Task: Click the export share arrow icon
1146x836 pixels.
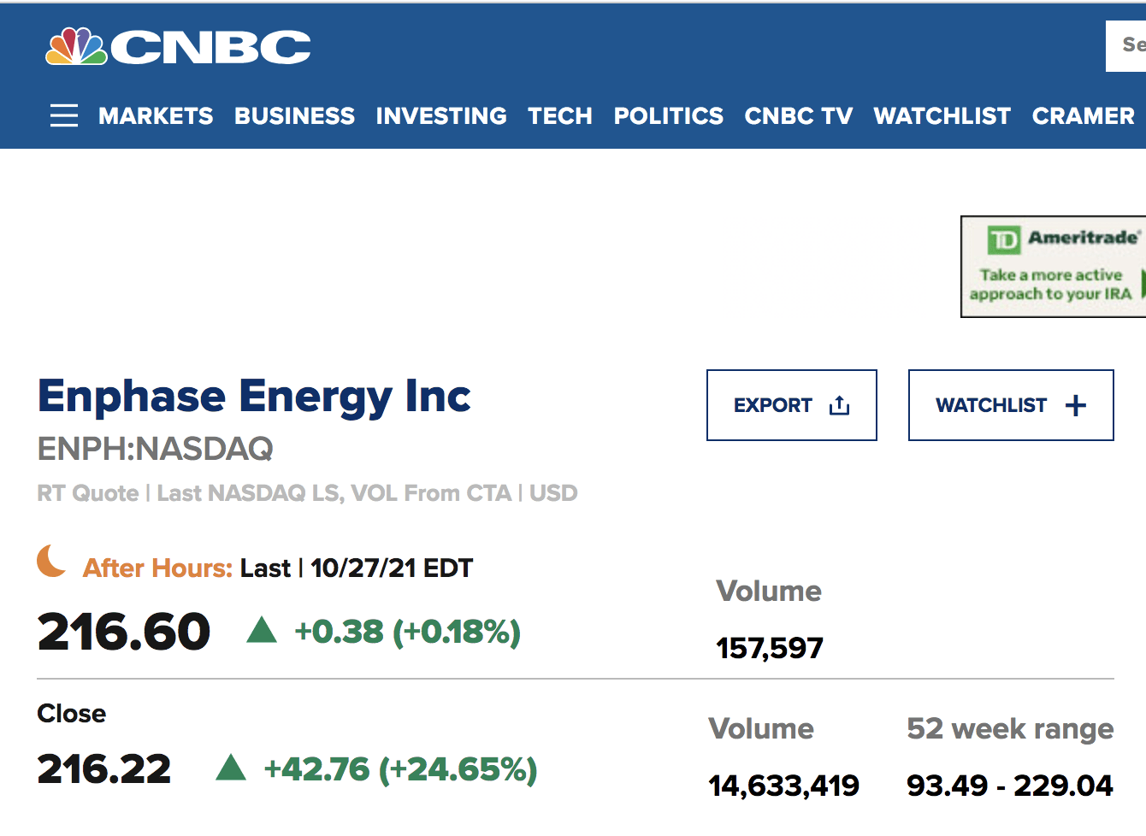Action: pyautogui.click(x=839, y=405)
